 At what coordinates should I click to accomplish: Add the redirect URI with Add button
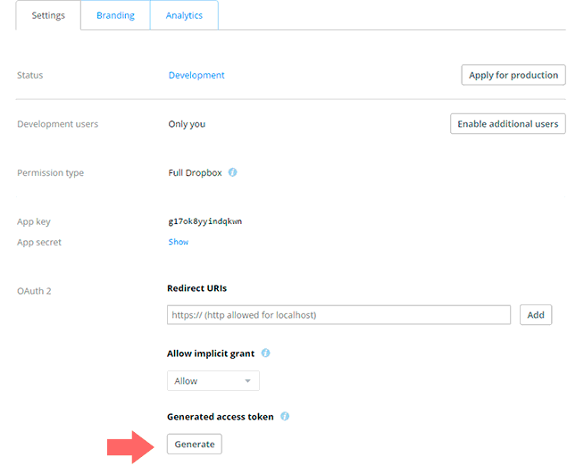coord(536,315)
